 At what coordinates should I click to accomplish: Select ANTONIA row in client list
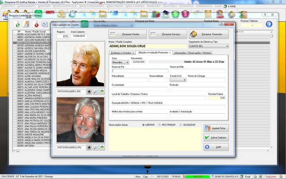click(32, 146)
